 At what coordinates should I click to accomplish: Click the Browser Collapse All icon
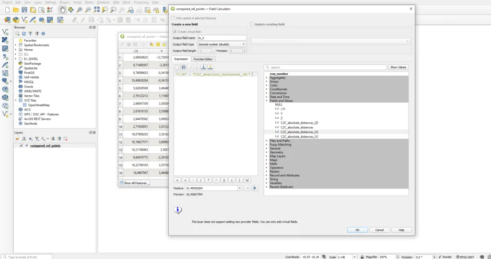pyautogui.click(x=36, y=34)
